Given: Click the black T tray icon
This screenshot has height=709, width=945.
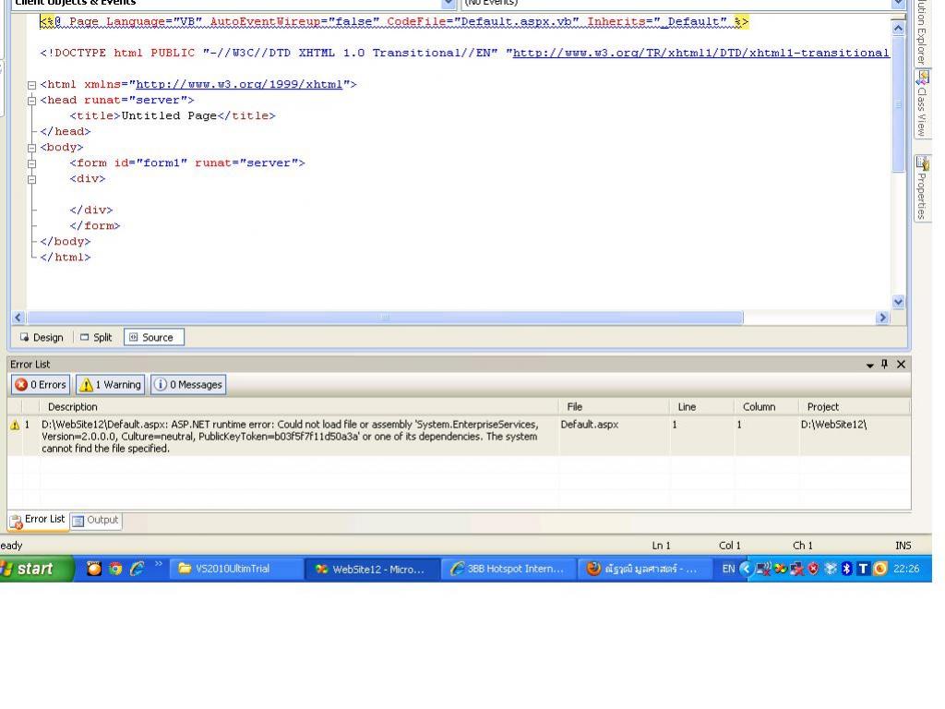Looking at the screenshot, I should coord(863,569).
